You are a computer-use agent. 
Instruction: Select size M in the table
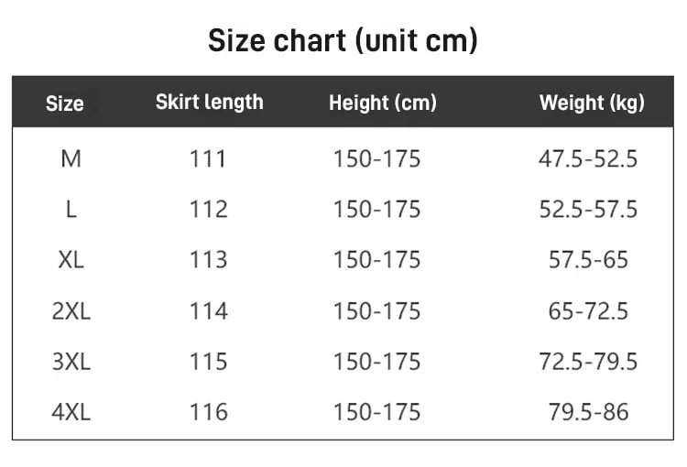(71, 158)
